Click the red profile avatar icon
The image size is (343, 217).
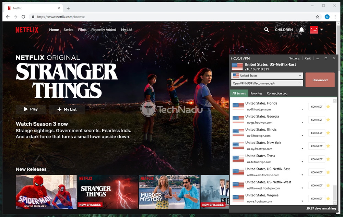(314, 30)
